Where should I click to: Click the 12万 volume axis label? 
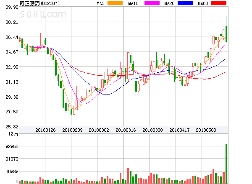(x=13, y=134)
